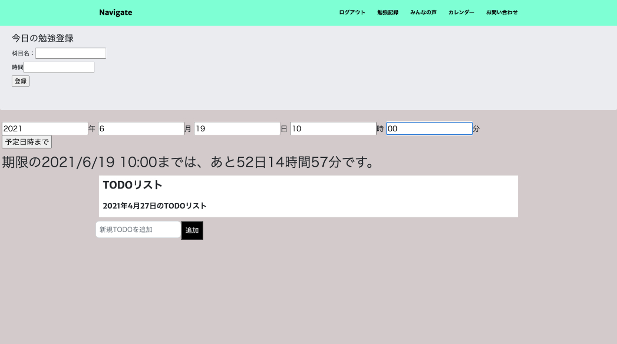The width and height of the screenshot is (617, 344).
Task: Click the year field showing 2021
Action: (45, 129)
